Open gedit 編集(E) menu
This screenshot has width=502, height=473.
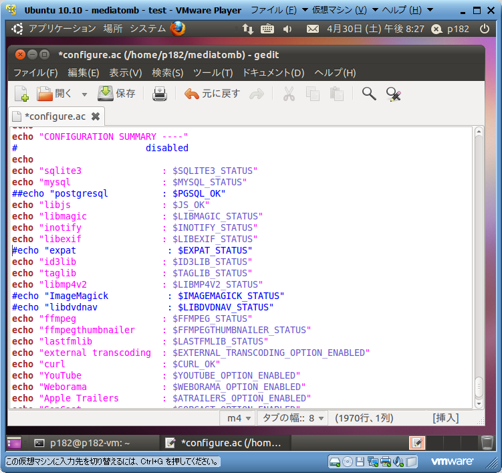pos(84,73)
